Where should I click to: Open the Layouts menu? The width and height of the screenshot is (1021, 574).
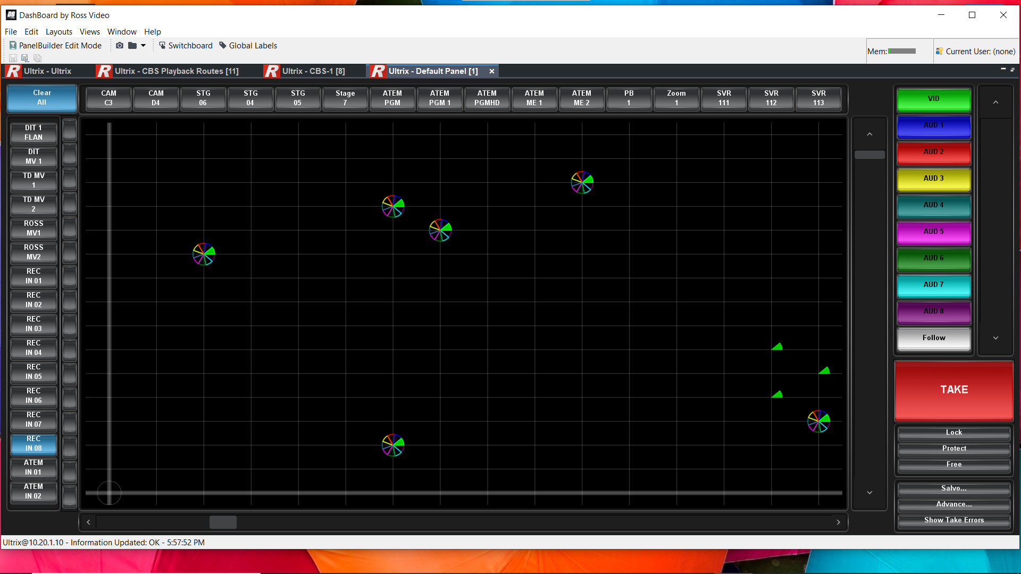tap(58, 32)
